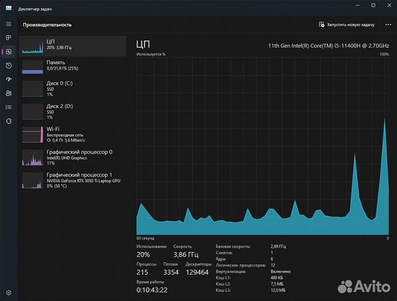The height and width of the screenshot is (301, 397).
Task: Select the Performance page icon
Action: coord(8,51)
